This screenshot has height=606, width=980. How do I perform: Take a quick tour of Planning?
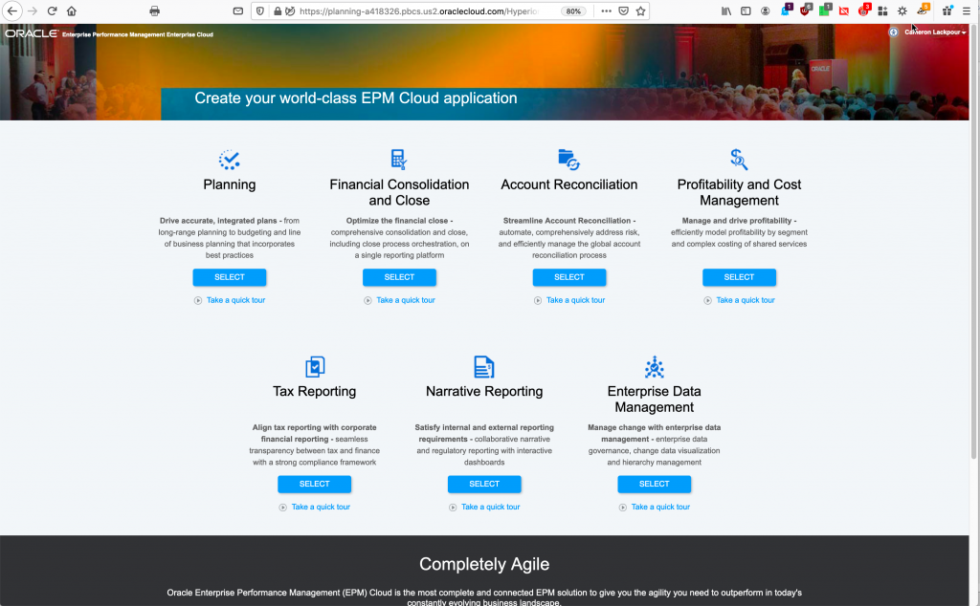point(235,300)
